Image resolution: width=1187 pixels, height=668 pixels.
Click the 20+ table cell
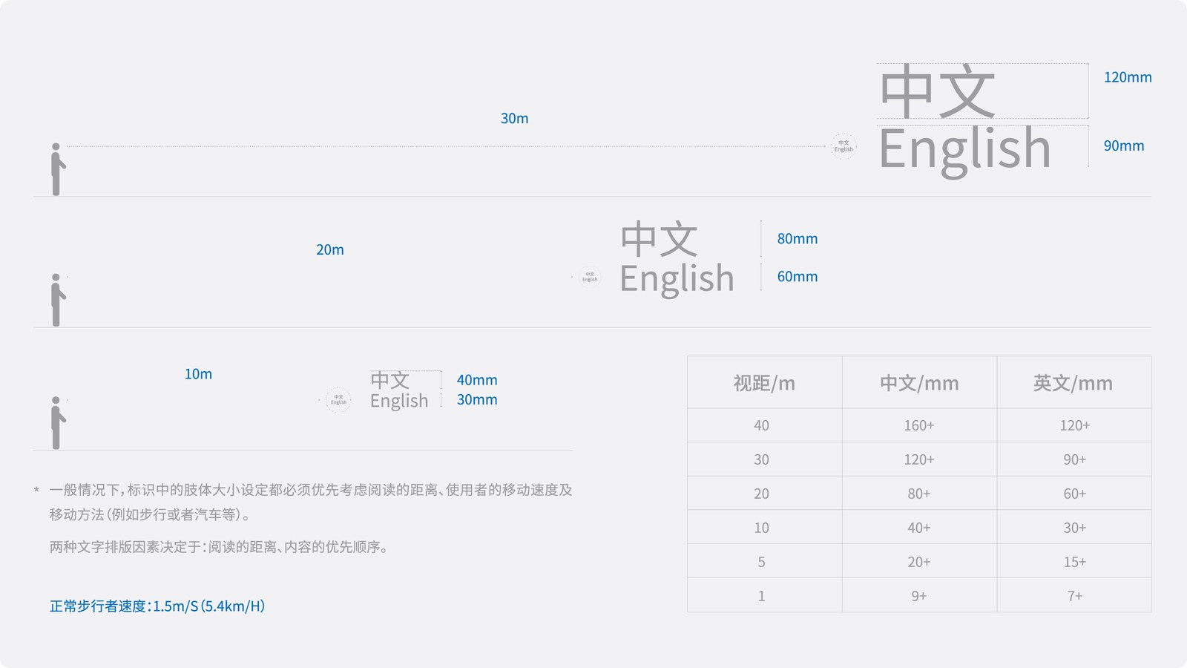919,562
